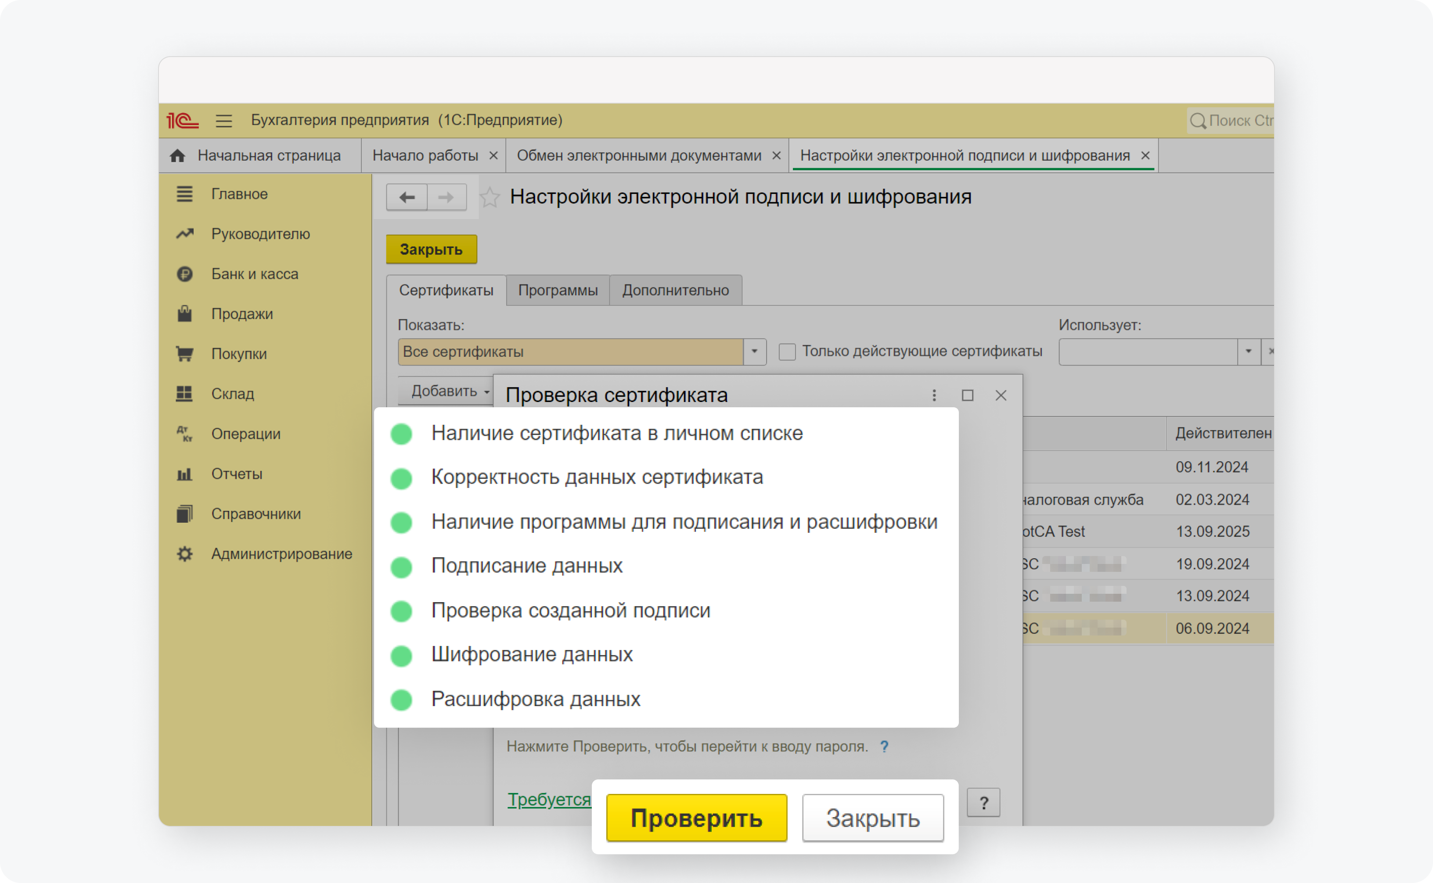This screenshot has height=883, width=1433.
Task: Click Корректность данных сертификата check
Action: [597, 477]
